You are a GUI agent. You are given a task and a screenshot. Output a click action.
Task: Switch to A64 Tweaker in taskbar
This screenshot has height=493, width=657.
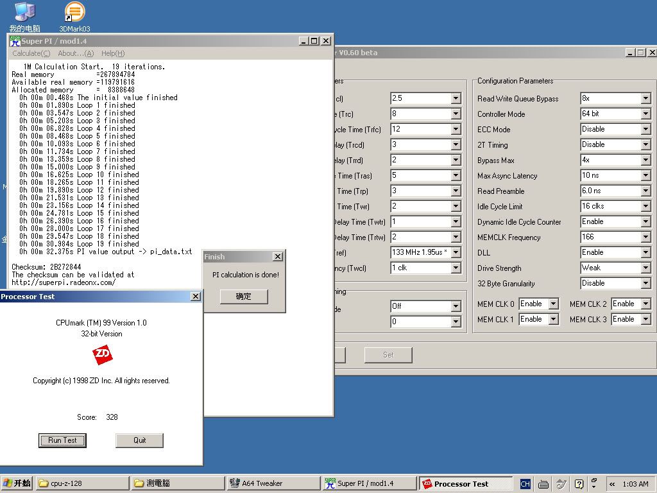click(273, 483)
